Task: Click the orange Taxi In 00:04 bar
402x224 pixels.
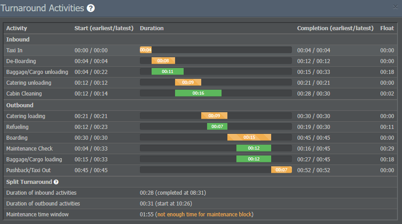Action: (146, 50)
